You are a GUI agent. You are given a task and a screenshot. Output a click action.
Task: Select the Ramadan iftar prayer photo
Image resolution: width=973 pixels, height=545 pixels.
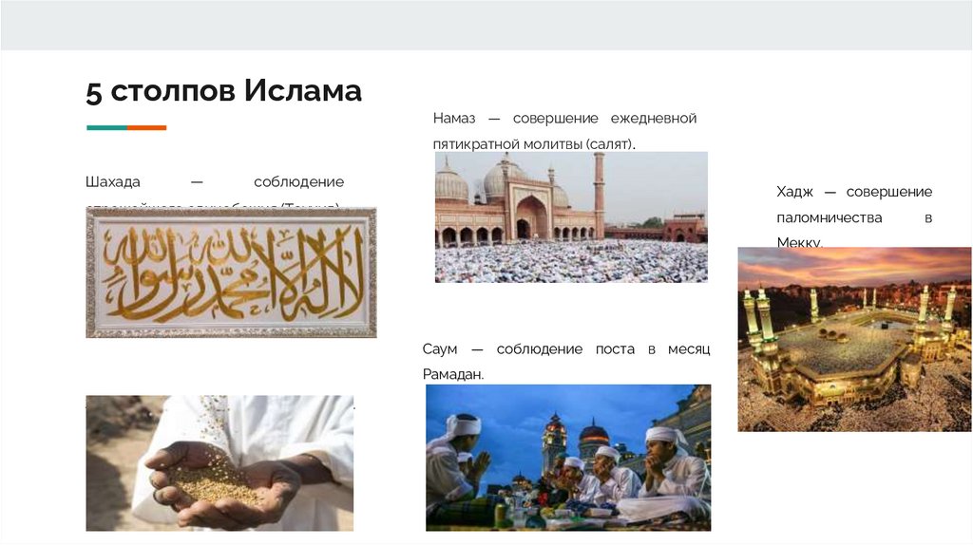[568, 458]
